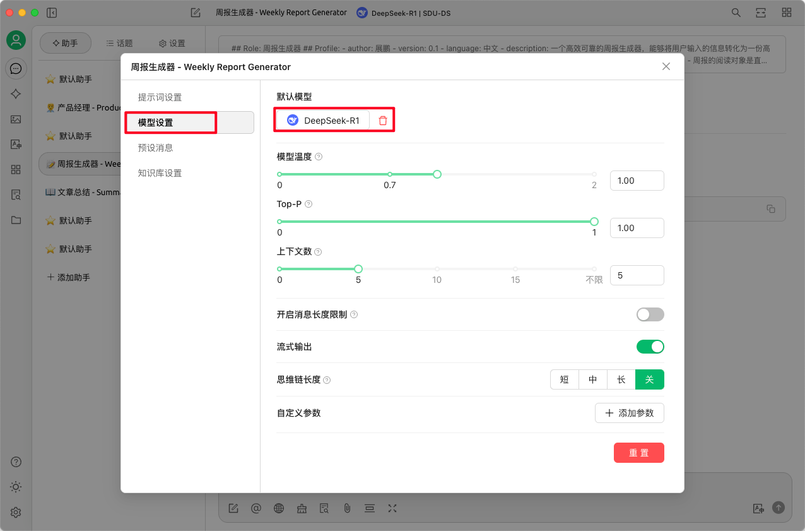The image size is (805, 531).
Task: Click the Top-P slider handle
Action: pos(594,222)
